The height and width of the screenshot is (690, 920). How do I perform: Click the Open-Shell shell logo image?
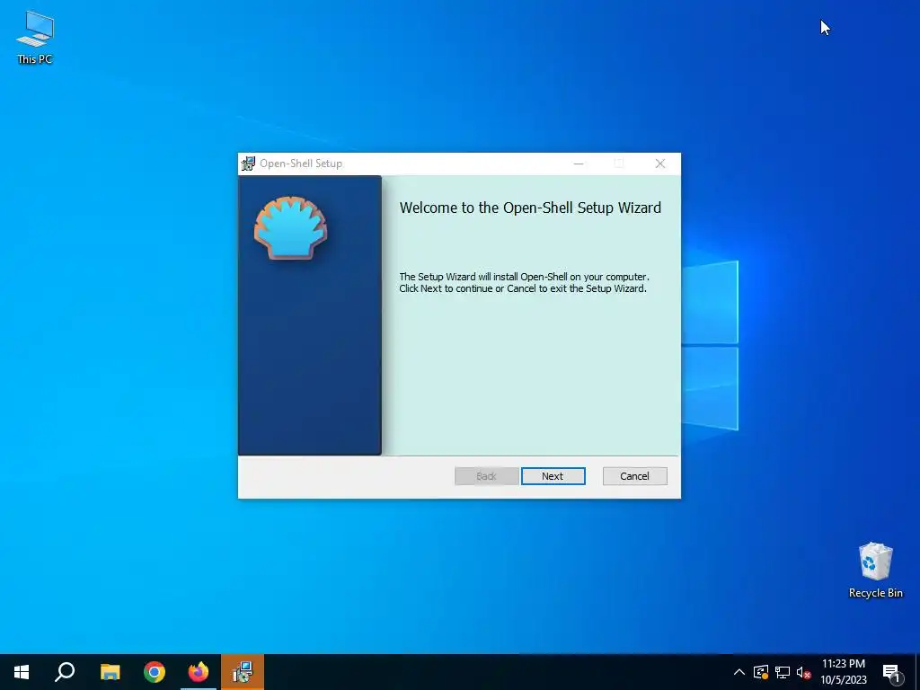[290, 227]
